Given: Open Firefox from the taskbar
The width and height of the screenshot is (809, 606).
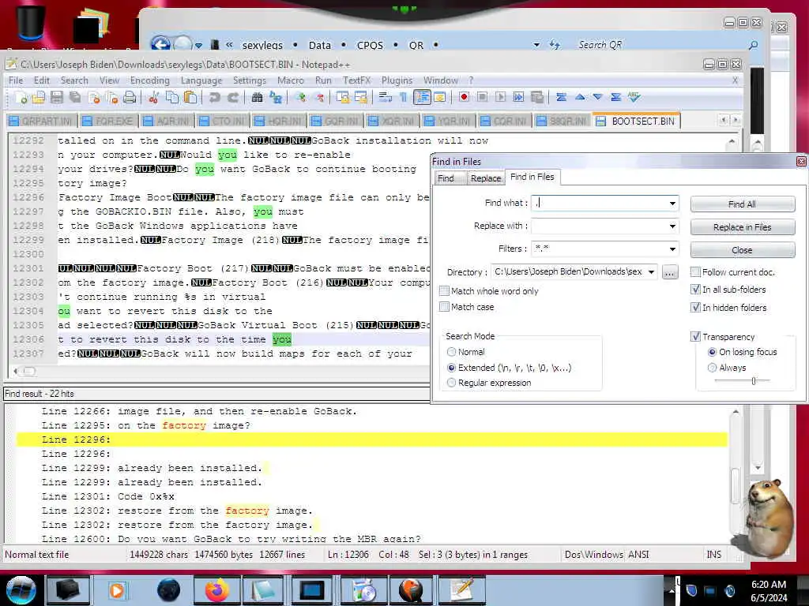Looking at the screenshot, I should [217, 590].
